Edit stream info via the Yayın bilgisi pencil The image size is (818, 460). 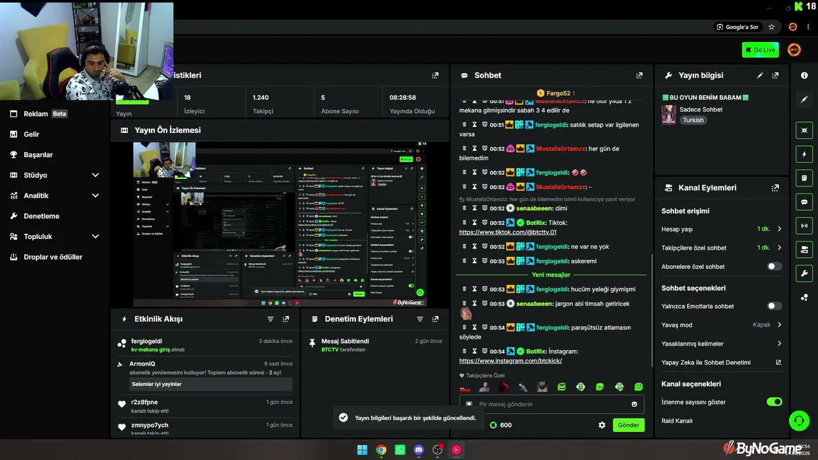point(760,75)
